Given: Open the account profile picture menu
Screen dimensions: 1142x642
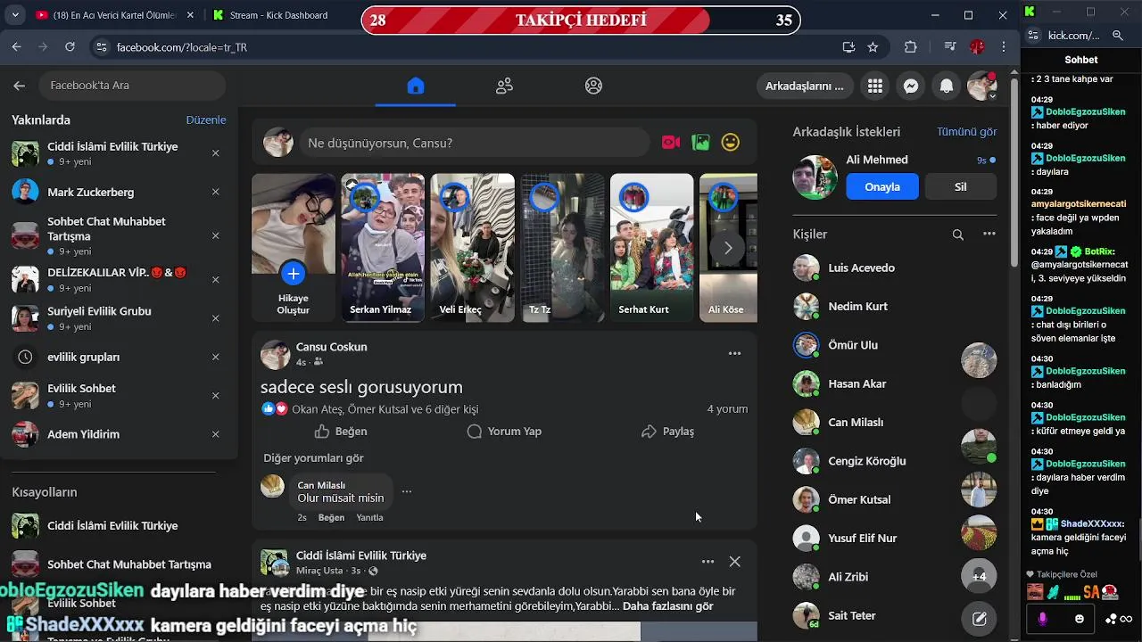Looking at the screenshot, I should pyautogui.click(x=982, y=86).
